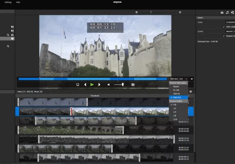Select the last clip with timecode 00:00:06:21
Viewport: 235px width, 164px height.
point(96,158)
